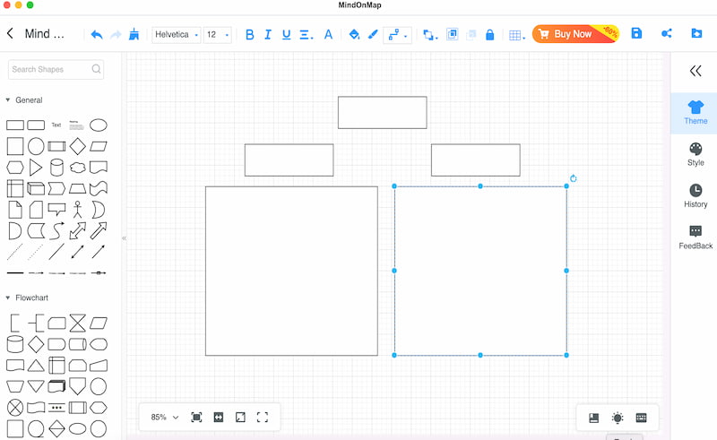Lock the selected shape
This screenshot has width=717, height=440.
tap(489, 34)
